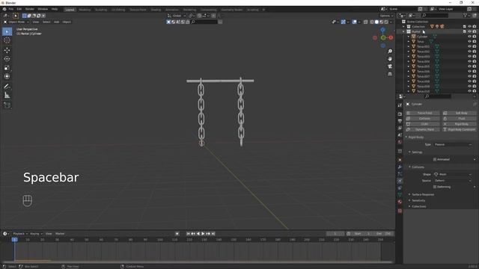Click the viewport zoom magnifier icon
This screenshot has height=269, width=479.
390,52
